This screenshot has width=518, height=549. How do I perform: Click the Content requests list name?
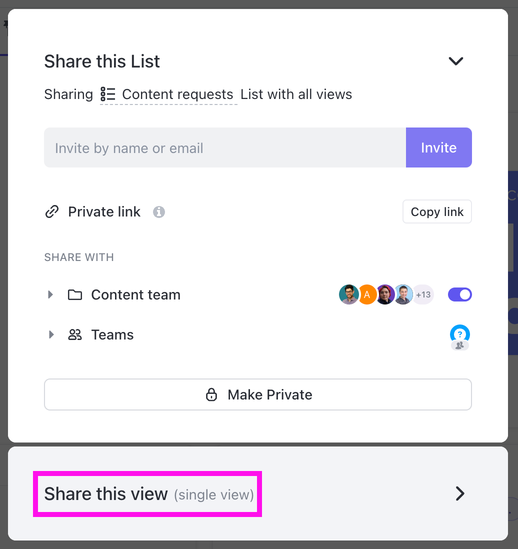[177, 94]
